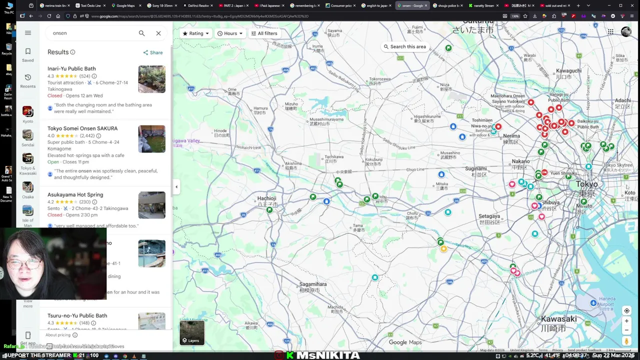Open recent Kyoto list
The image size is (640, 360).
coord(28,114)
